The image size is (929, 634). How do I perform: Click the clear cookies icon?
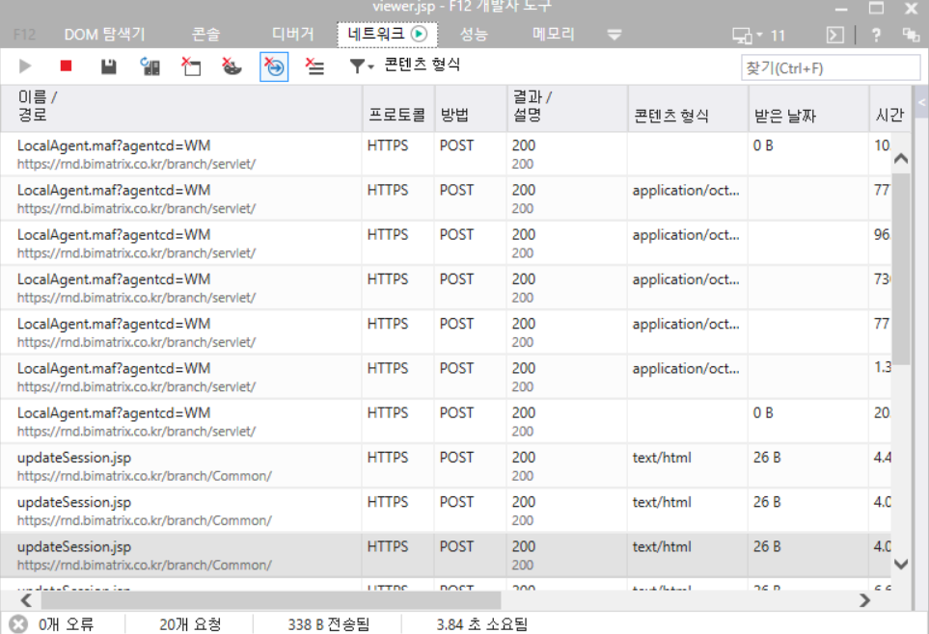coord(232,66)
